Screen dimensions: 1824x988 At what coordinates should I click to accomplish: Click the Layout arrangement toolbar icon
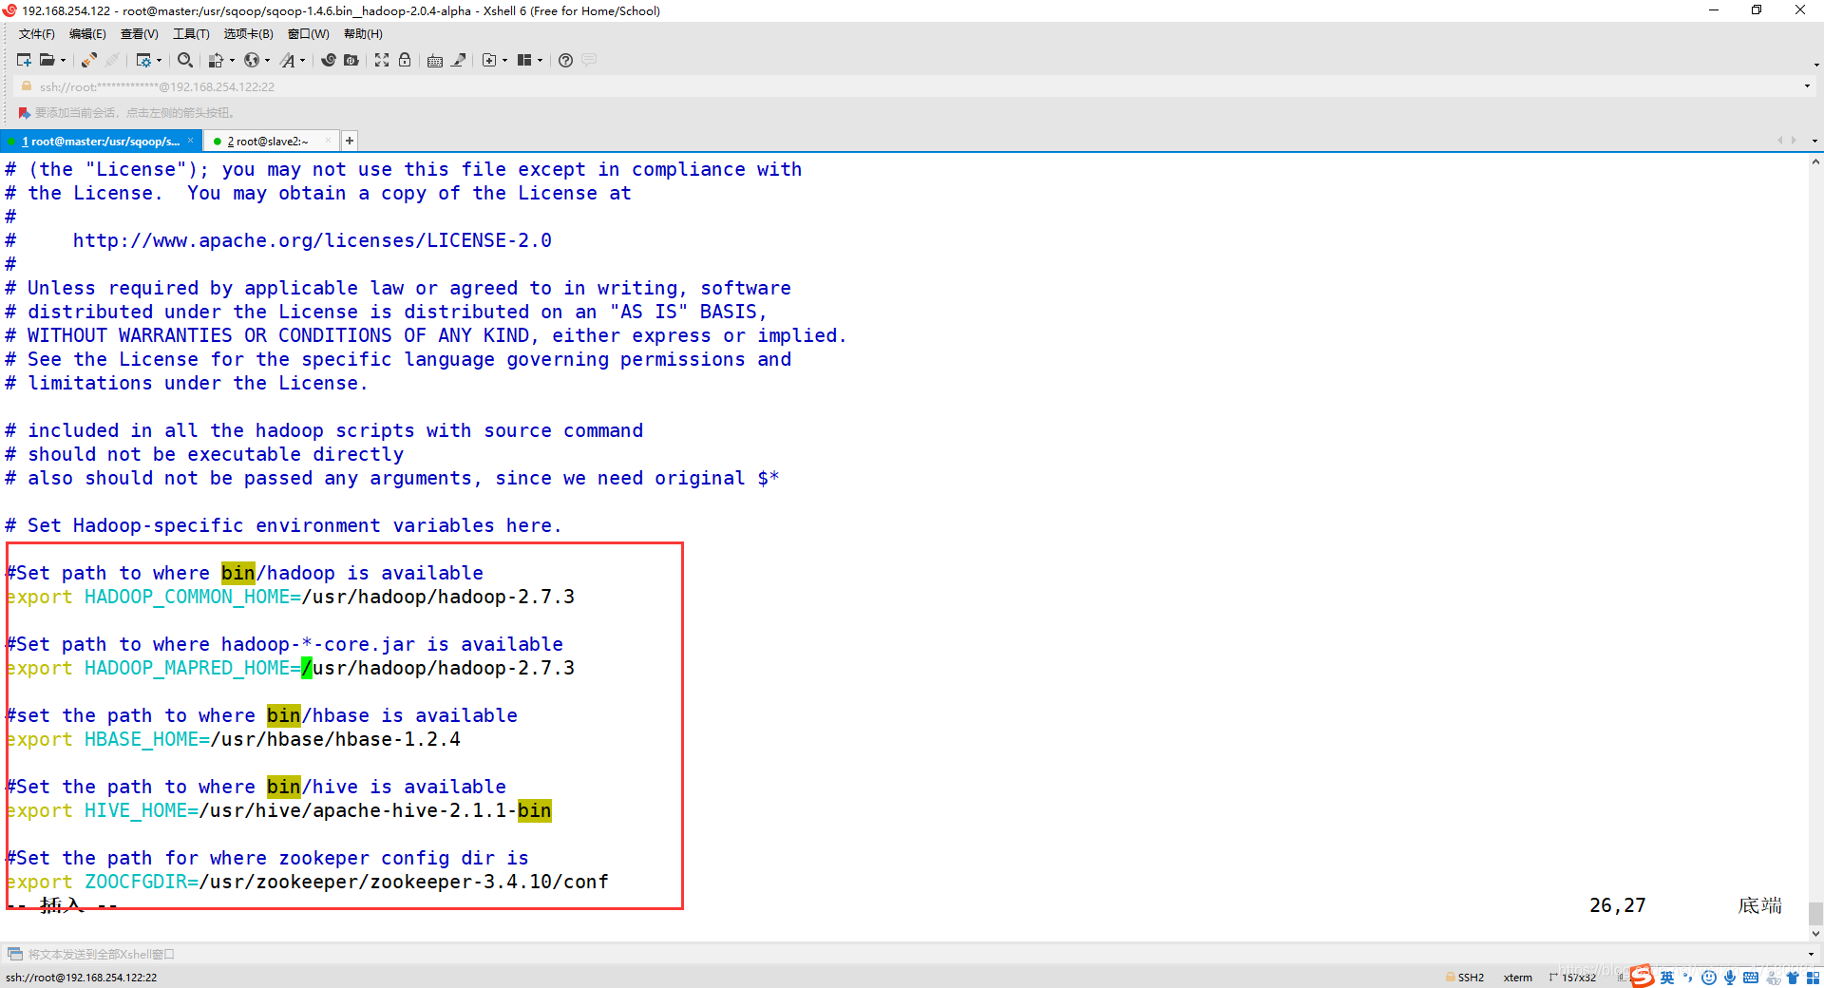coord(524,60)
